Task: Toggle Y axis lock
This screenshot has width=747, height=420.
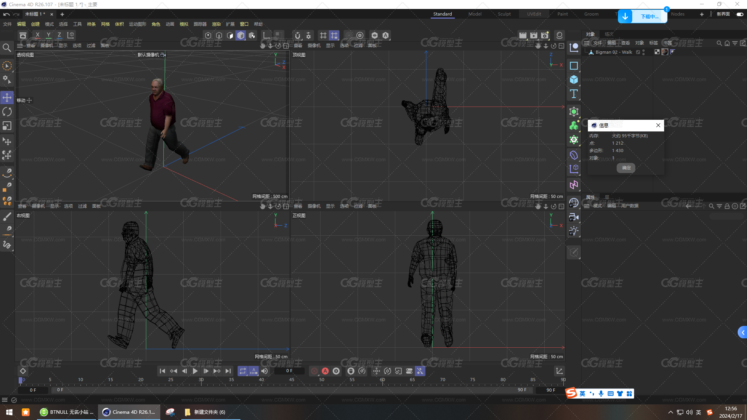Action: pos(48,35)
